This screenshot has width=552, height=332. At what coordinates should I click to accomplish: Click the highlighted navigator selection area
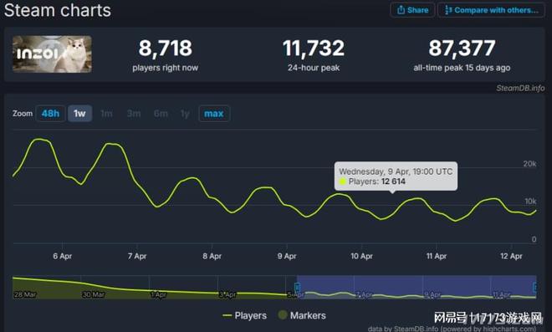point(417,287)
